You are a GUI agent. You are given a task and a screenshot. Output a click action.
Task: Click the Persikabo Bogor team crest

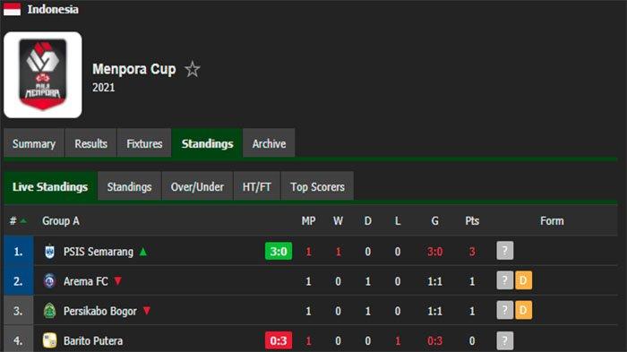49,311
